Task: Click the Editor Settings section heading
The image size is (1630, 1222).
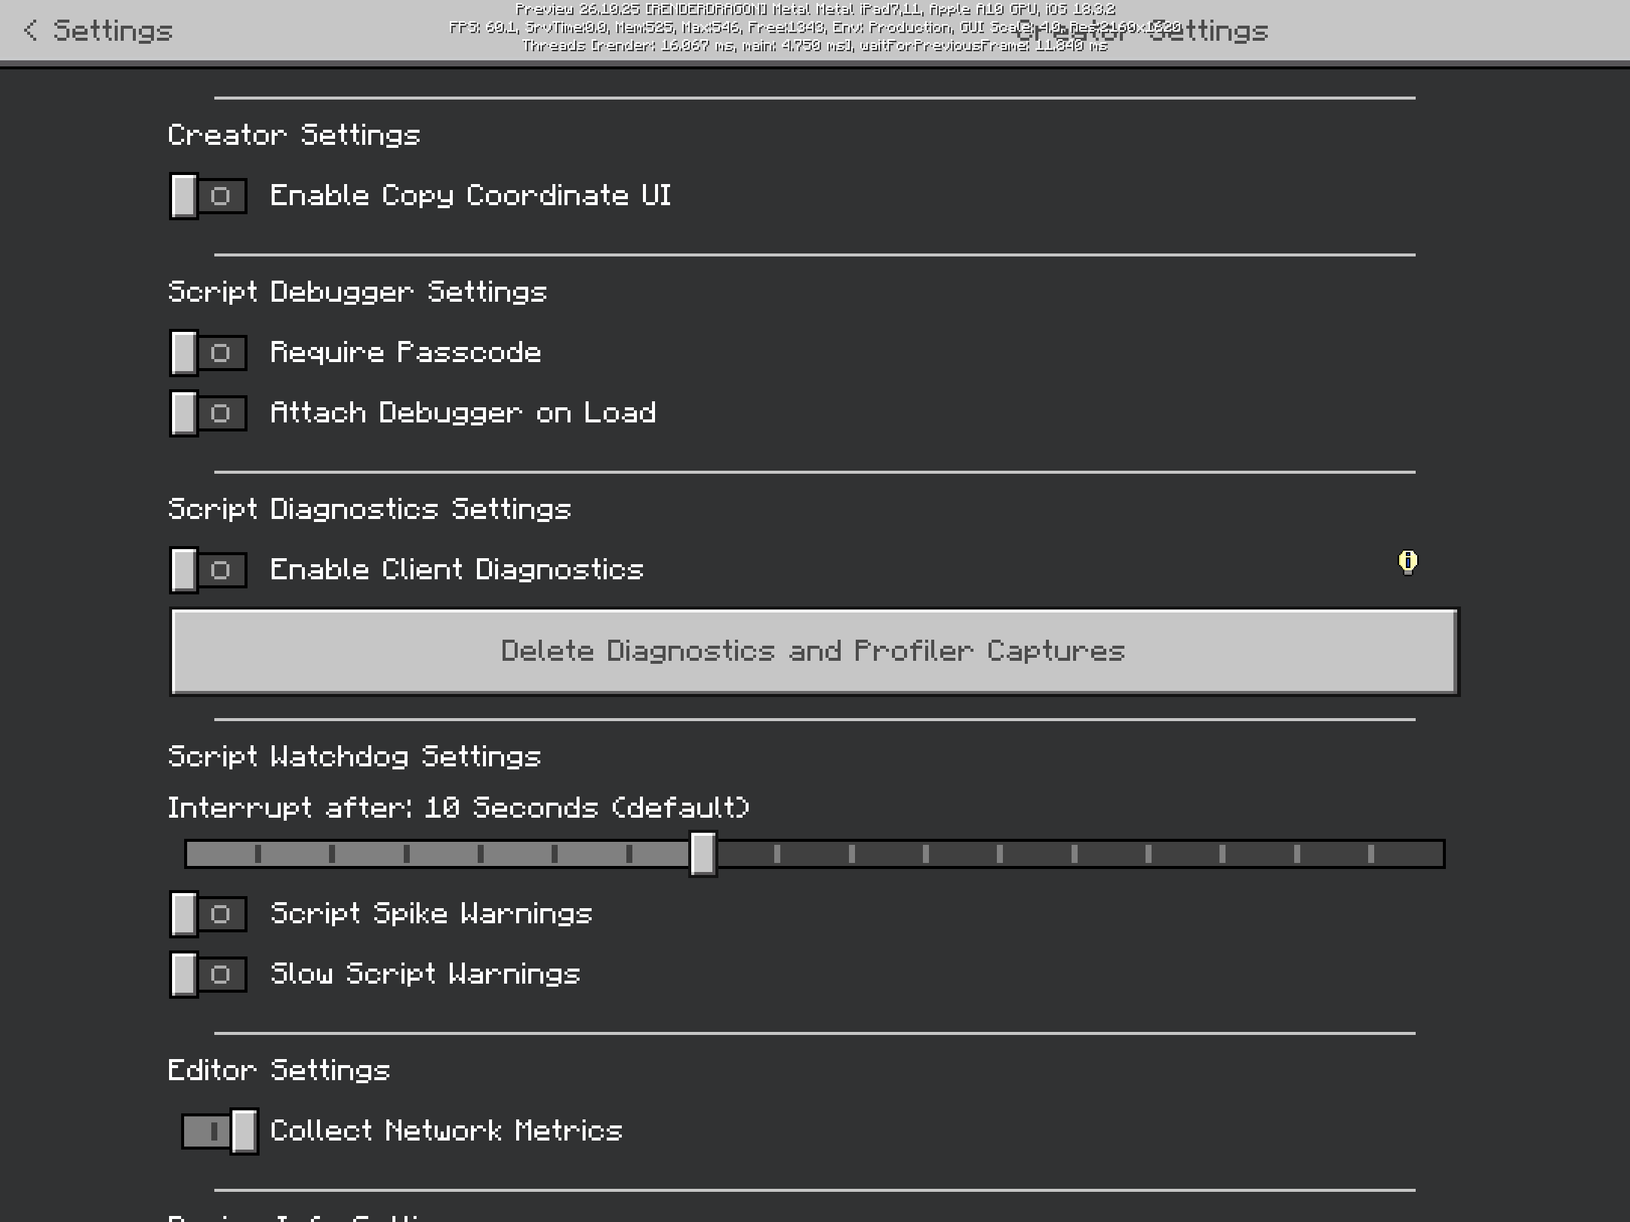Action: pyautogui.click(x=278, y=1070)
